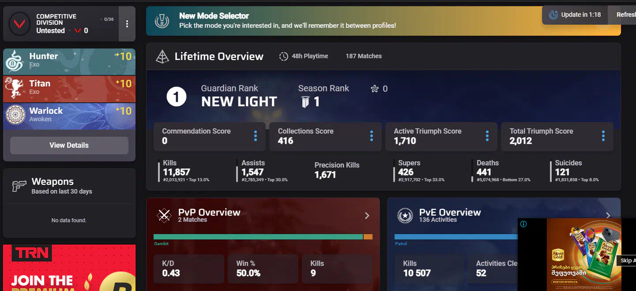636x291 pixels.
Task: Click the orange segment of PvP mode bar
Action: coord(368,237)
